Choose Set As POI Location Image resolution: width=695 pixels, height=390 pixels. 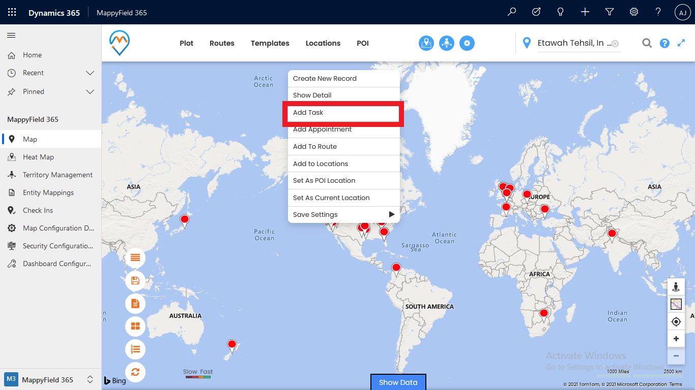point(344,180)
